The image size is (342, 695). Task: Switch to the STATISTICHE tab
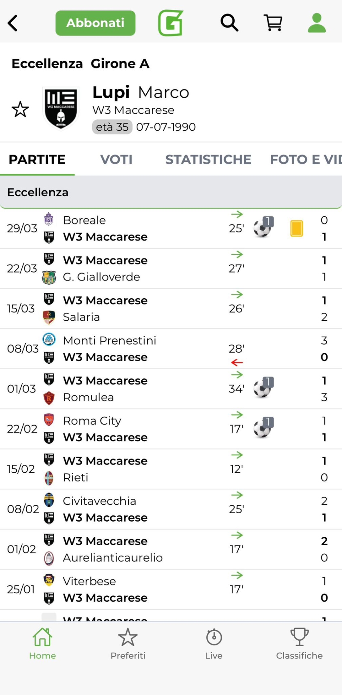208,160
